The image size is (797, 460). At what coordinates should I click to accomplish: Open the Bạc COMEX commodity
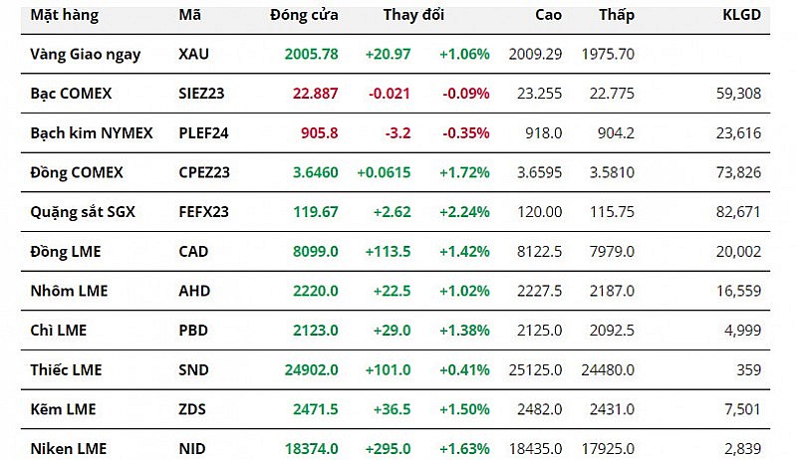click(x=71, y=94)
